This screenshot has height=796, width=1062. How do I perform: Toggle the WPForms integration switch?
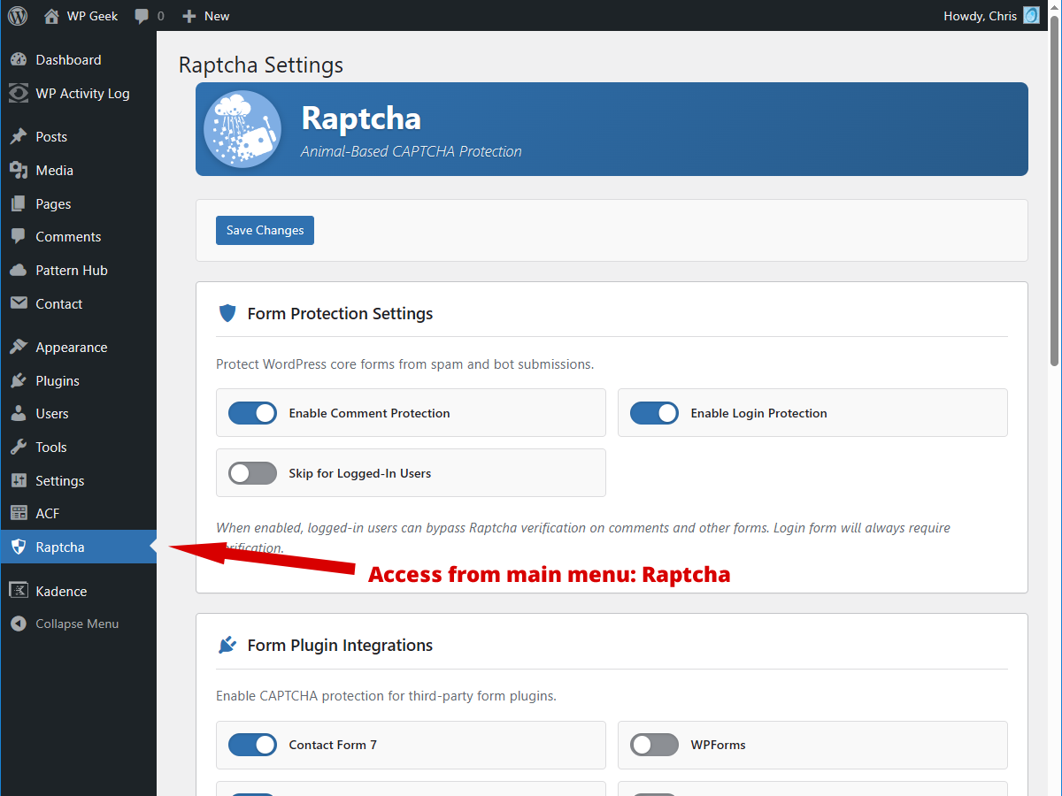[654, 745]
